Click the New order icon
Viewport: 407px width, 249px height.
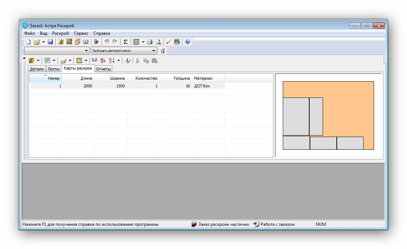point(28,42)
